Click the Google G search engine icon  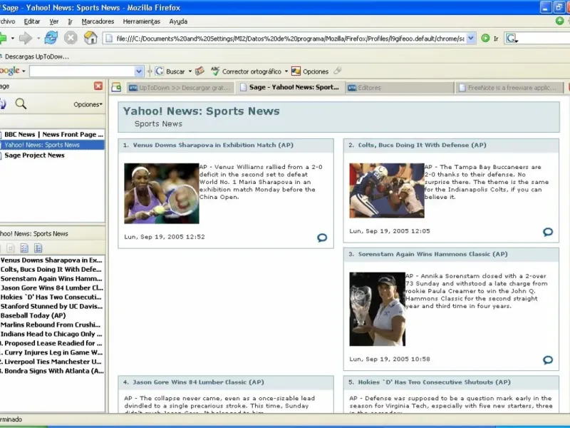pyautogui.click(x=511, y=39)
